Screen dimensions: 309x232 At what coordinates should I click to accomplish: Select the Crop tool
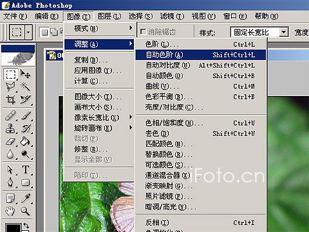click(x=11, y=99)
